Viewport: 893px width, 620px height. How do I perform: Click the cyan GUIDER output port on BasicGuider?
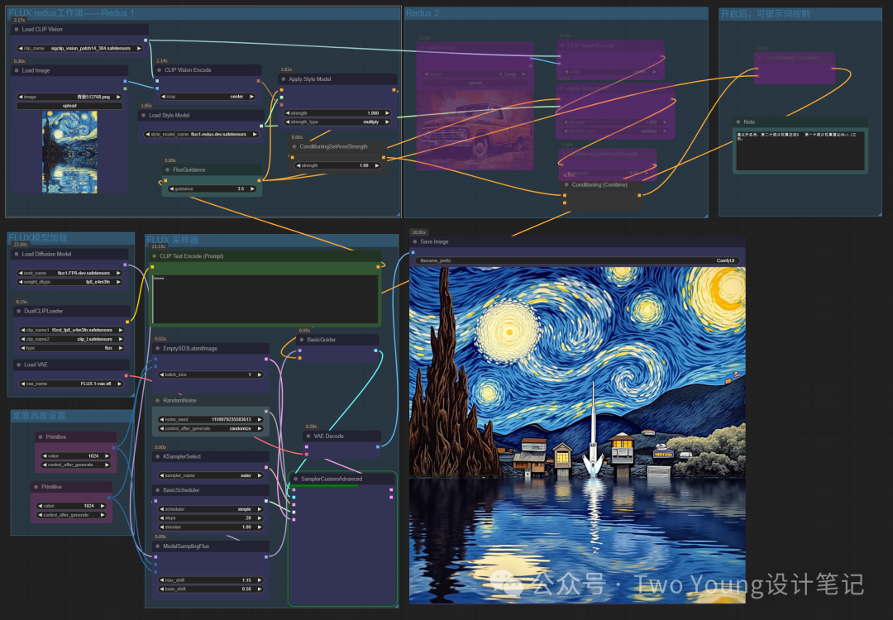(376, 351)
